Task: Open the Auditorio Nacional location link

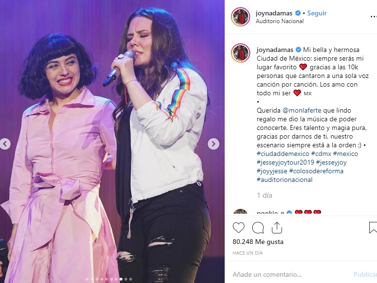Action: pyautogui.click(x=280, y=21)
